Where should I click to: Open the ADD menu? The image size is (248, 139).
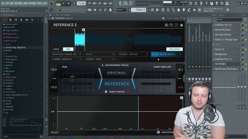coord(12,3)
